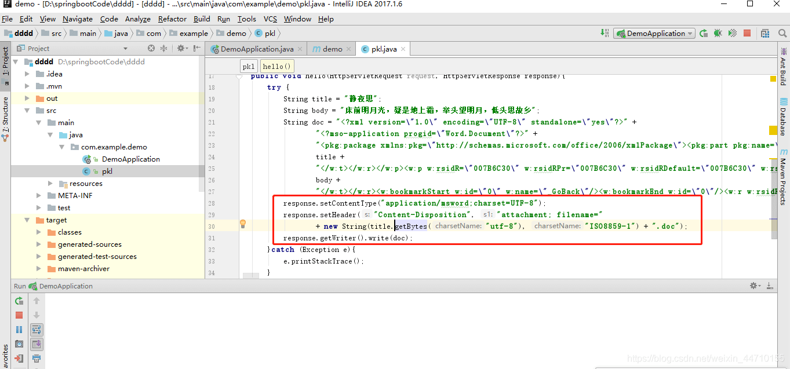Click the Run panel's Exit icon
This screenshot has height=369, width=790.
click(x=19, y=359)
